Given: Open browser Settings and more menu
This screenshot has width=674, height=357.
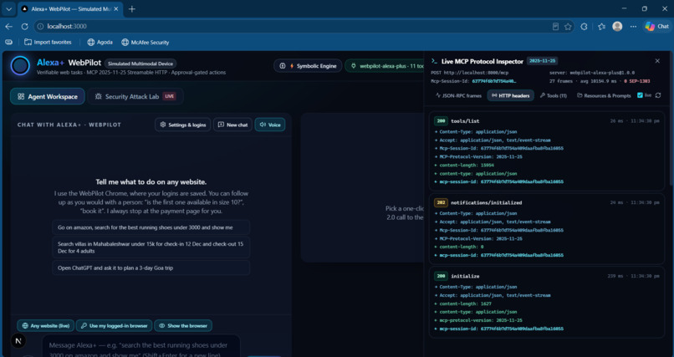Looking at the screenshot, I should tap(633, 27).
